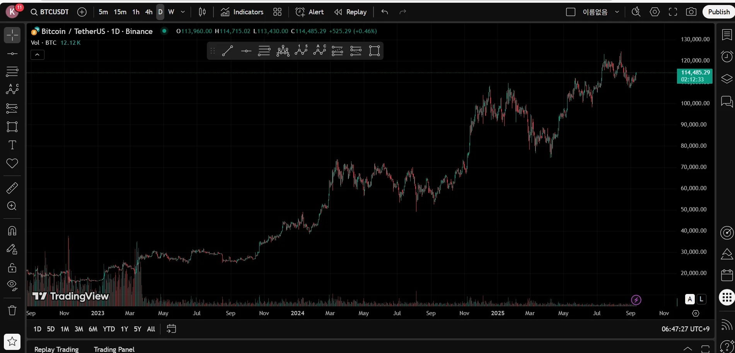Select the horizontal line tool in left sidebar
This screenshot has height=353, width=735.
click(12, 54)
